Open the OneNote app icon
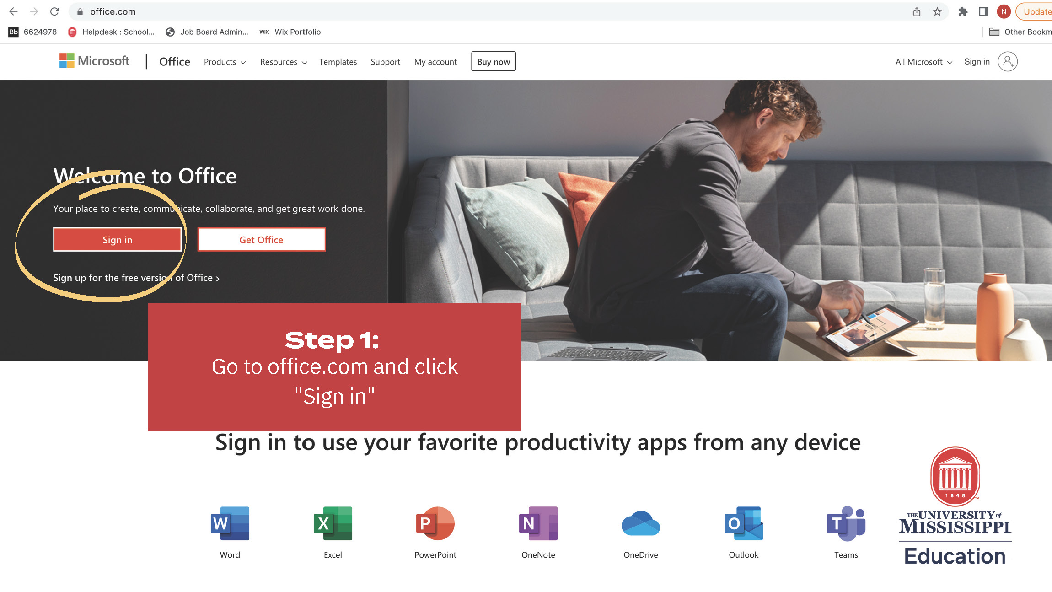1052x592 pixels. click(x=538, y=523)
